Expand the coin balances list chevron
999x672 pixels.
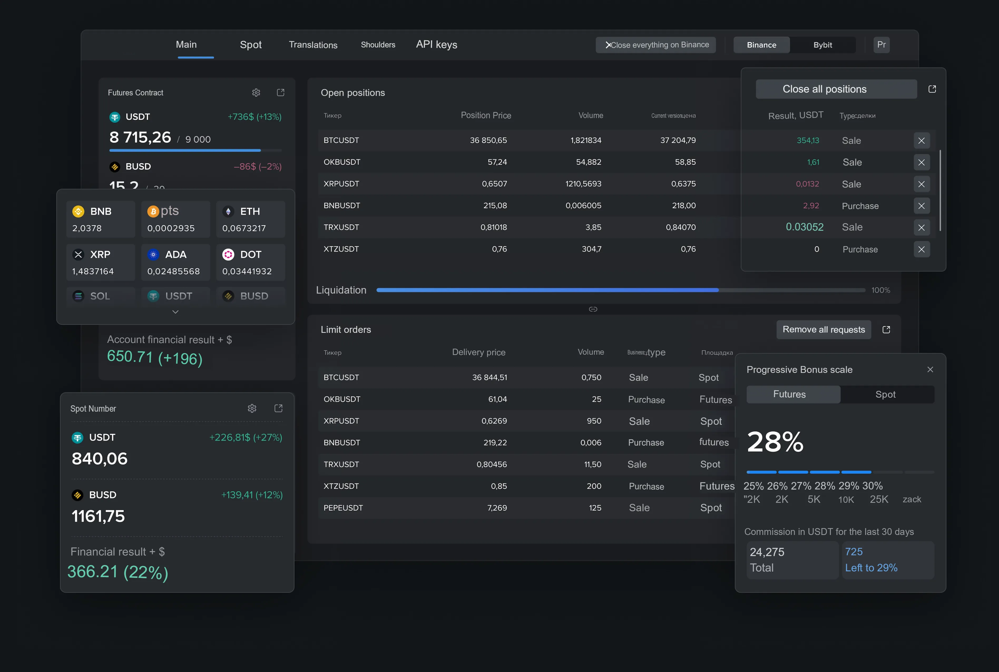click(x=175, y=312)
